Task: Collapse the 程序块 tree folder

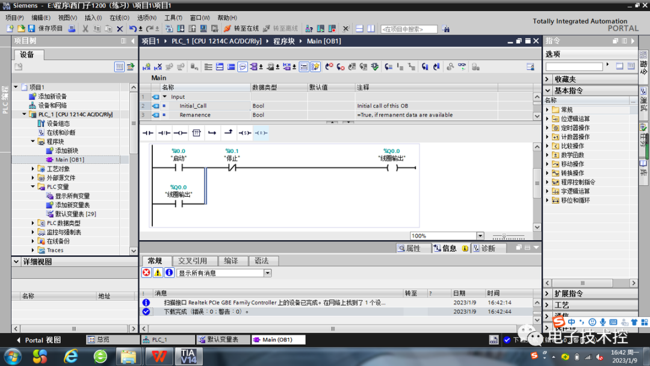Action: coord(32,141)
